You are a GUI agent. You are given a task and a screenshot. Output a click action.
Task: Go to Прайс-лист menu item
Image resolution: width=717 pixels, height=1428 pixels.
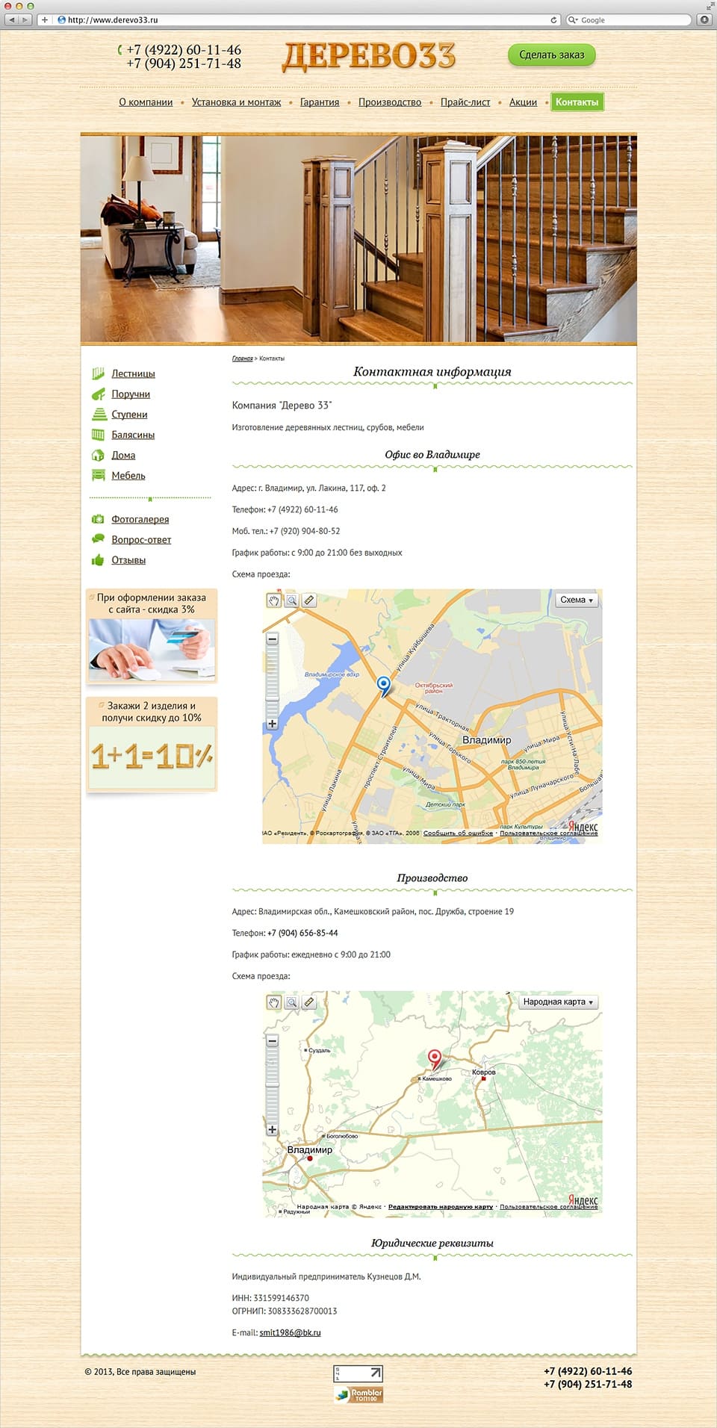tap(465, 102)
